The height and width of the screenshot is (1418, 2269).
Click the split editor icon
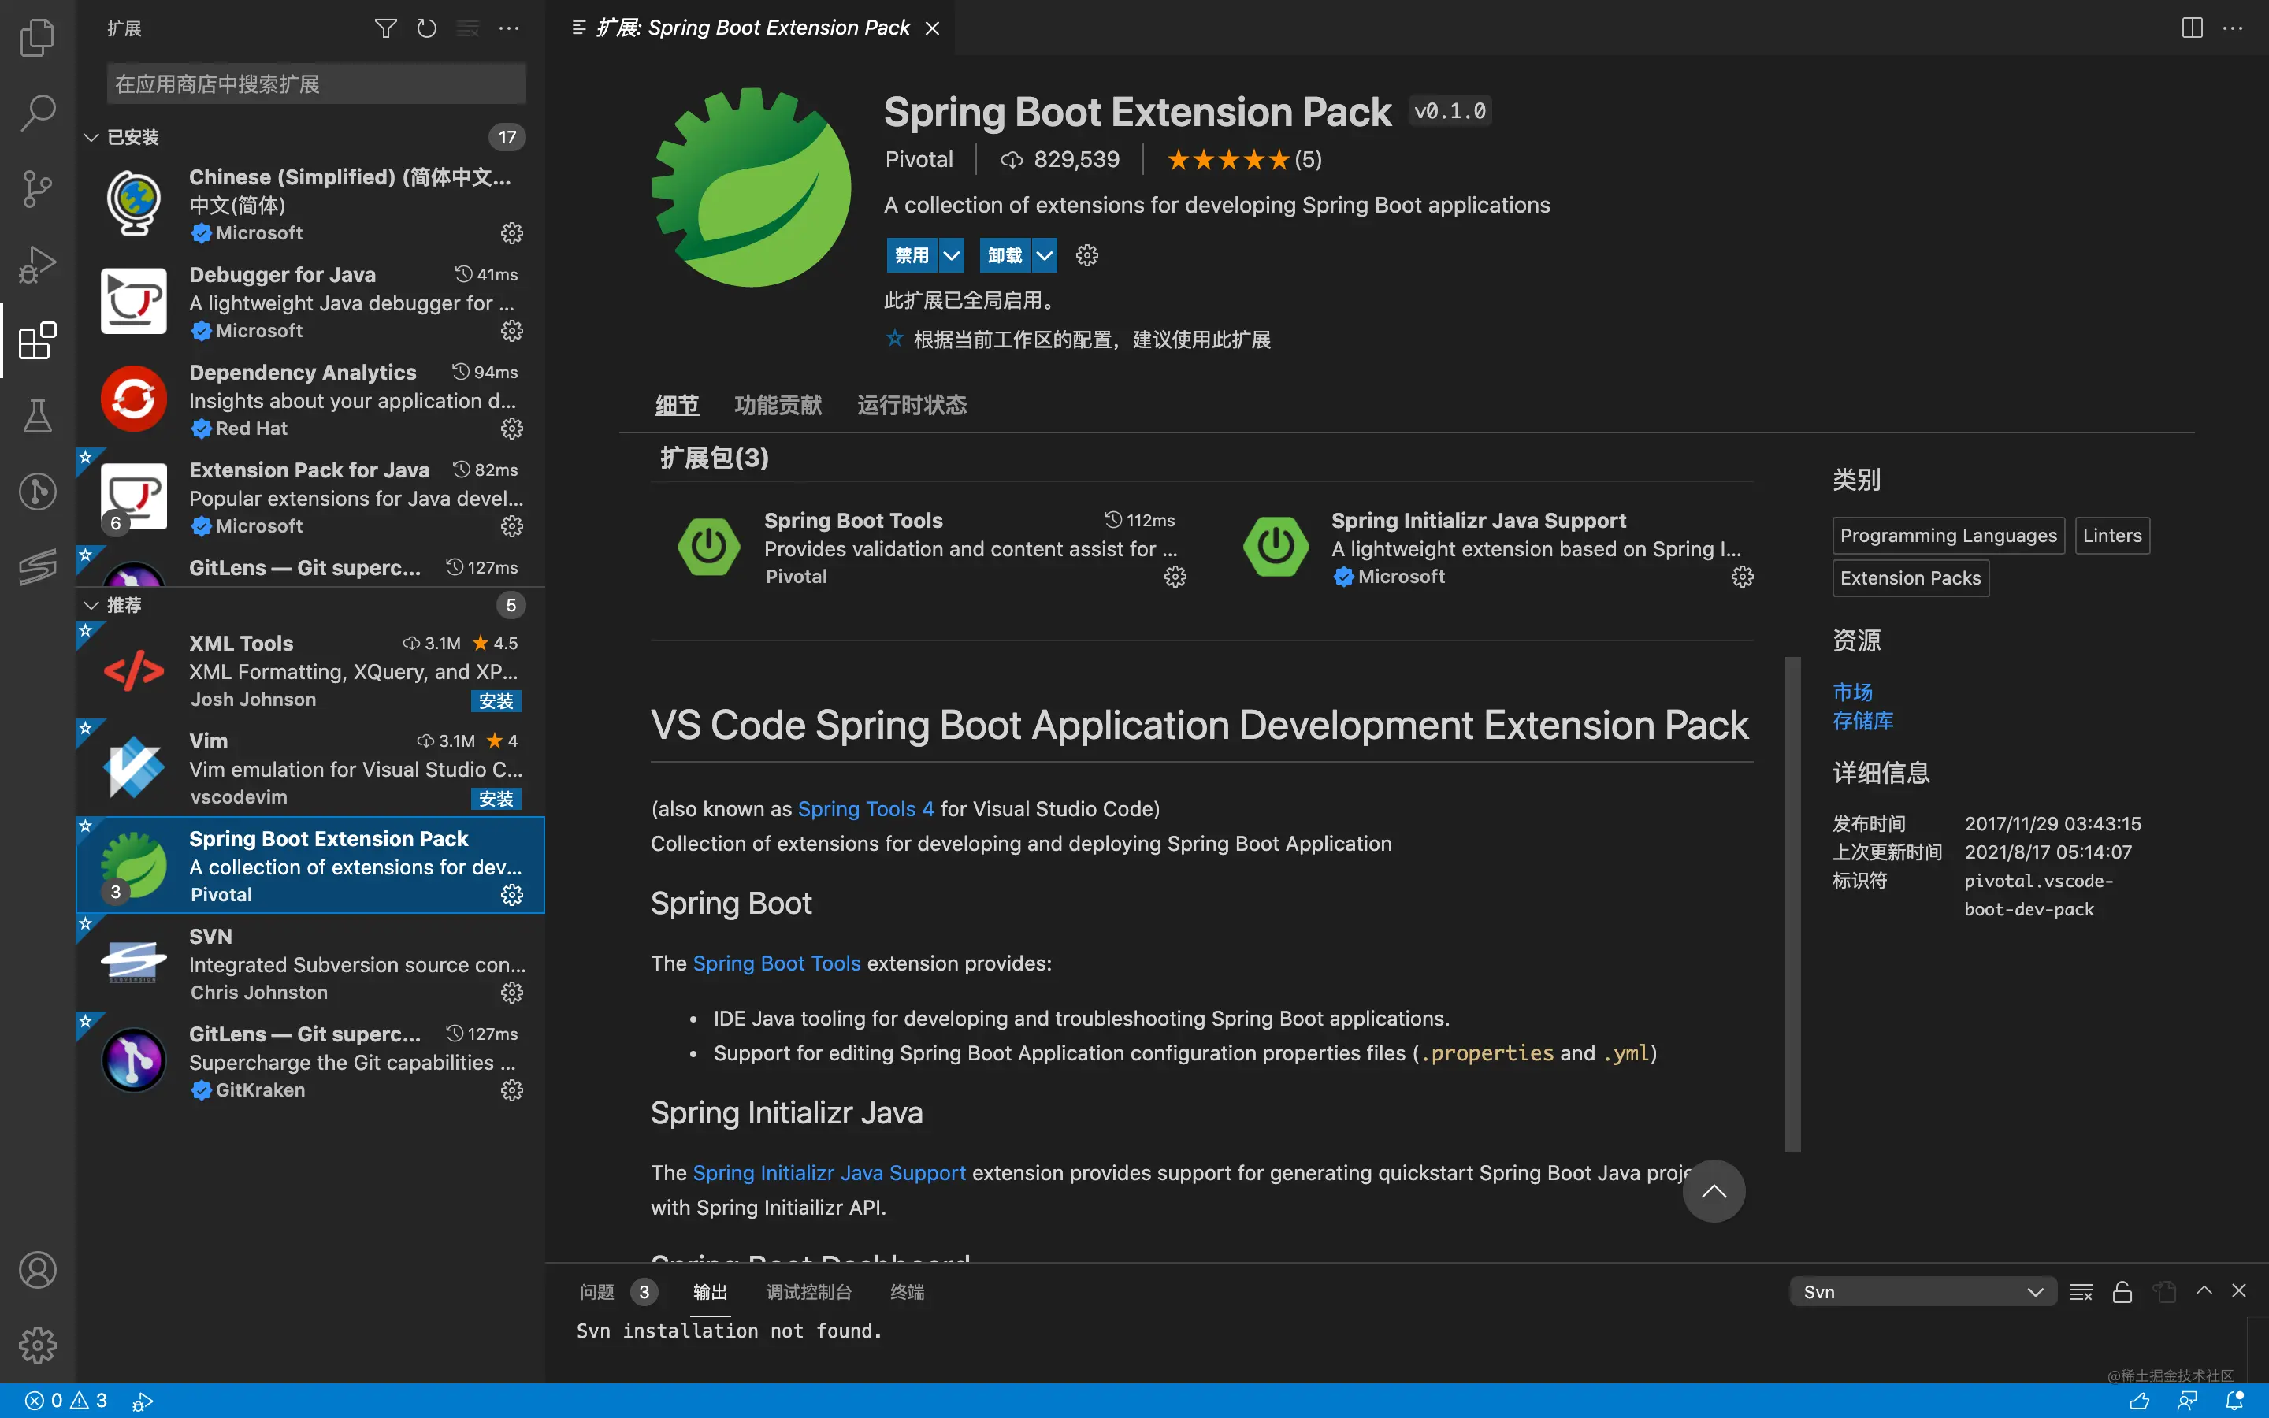click(2191, 28)
